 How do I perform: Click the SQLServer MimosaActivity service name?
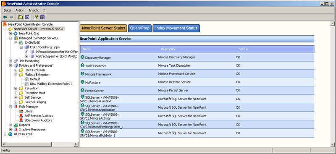coord(100,116)
